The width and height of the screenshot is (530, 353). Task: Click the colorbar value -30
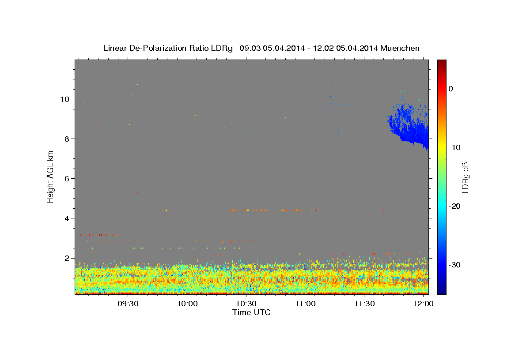pyautogui.click(x=454, y=265)
